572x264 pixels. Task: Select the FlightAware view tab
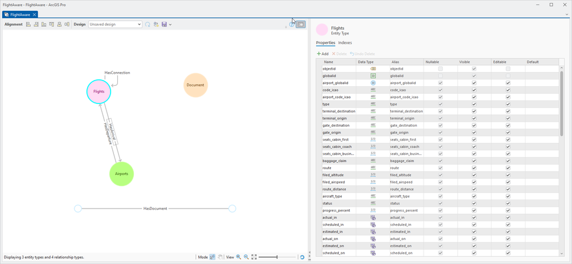(19, 14)
